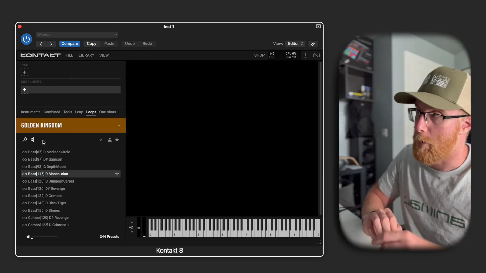Select Combo[120] D# Revenge loop
The image size is (486, 273).
point(71,218)
